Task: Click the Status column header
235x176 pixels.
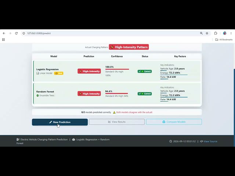Action: point(145,56)
